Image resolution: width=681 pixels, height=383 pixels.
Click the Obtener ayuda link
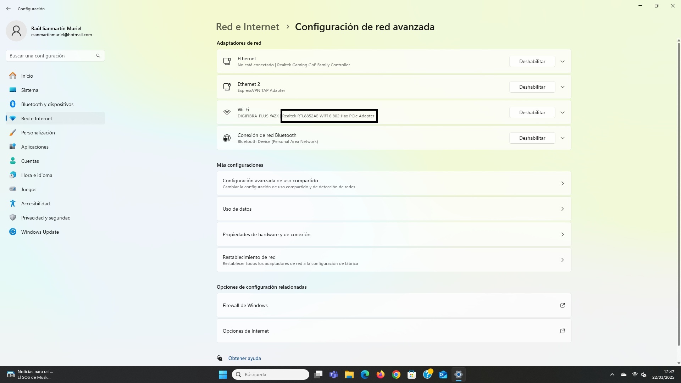[244, 358]
